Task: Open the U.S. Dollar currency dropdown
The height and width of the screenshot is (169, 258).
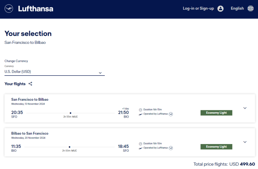Action: [x=54, y=72]
